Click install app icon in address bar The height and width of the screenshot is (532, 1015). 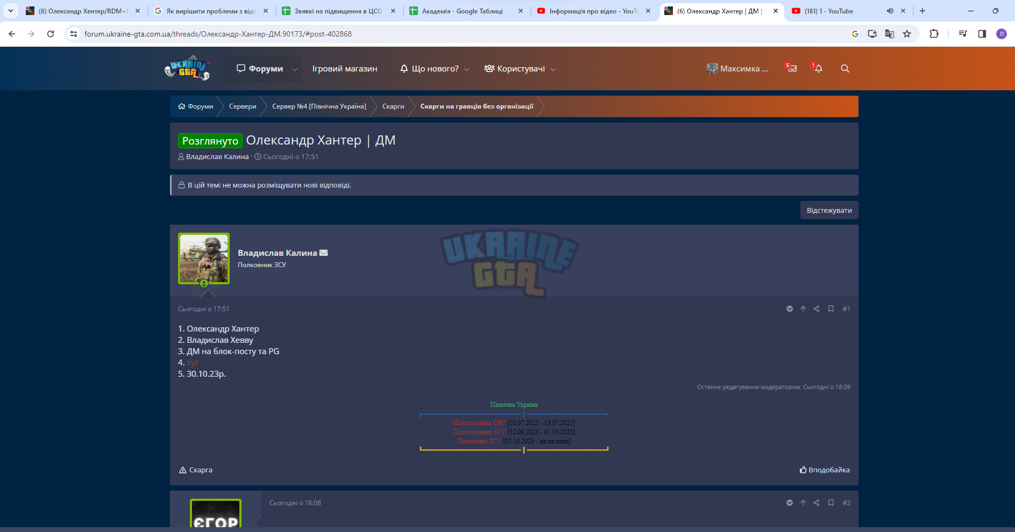[x=872, y=34]
